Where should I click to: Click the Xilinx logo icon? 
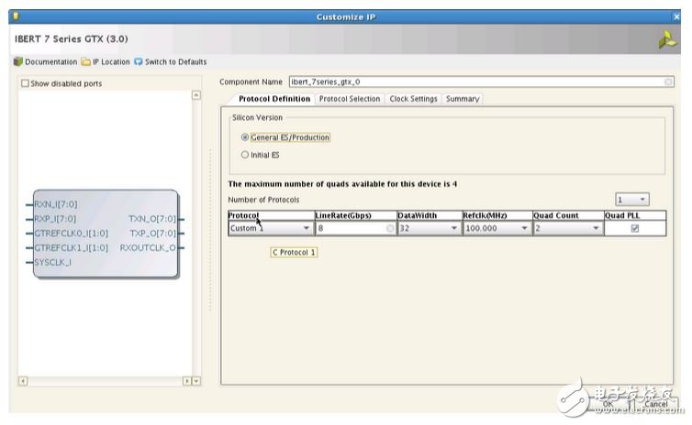(x=667, y=39)
